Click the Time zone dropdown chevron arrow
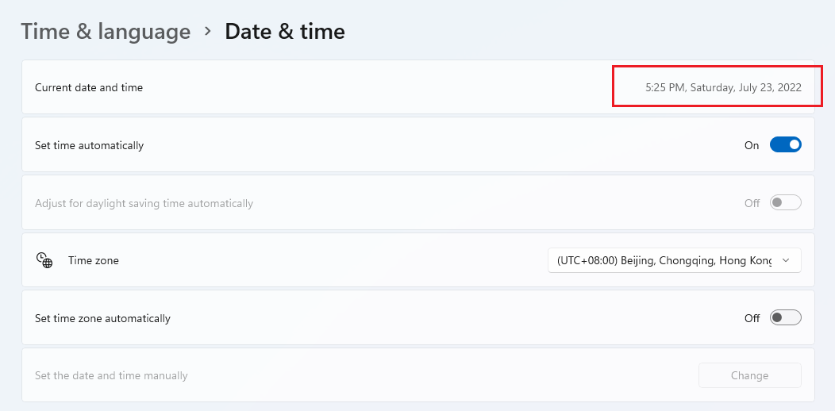The image size is (835, 411). point(786,260)
